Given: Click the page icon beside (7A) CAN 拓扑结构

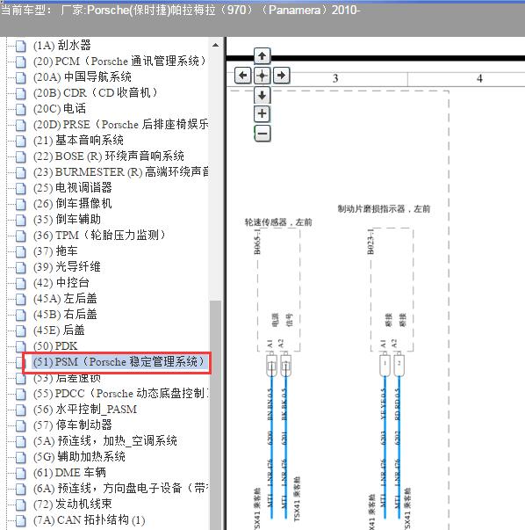Looking at the screenshot, I should pos(20,520).
